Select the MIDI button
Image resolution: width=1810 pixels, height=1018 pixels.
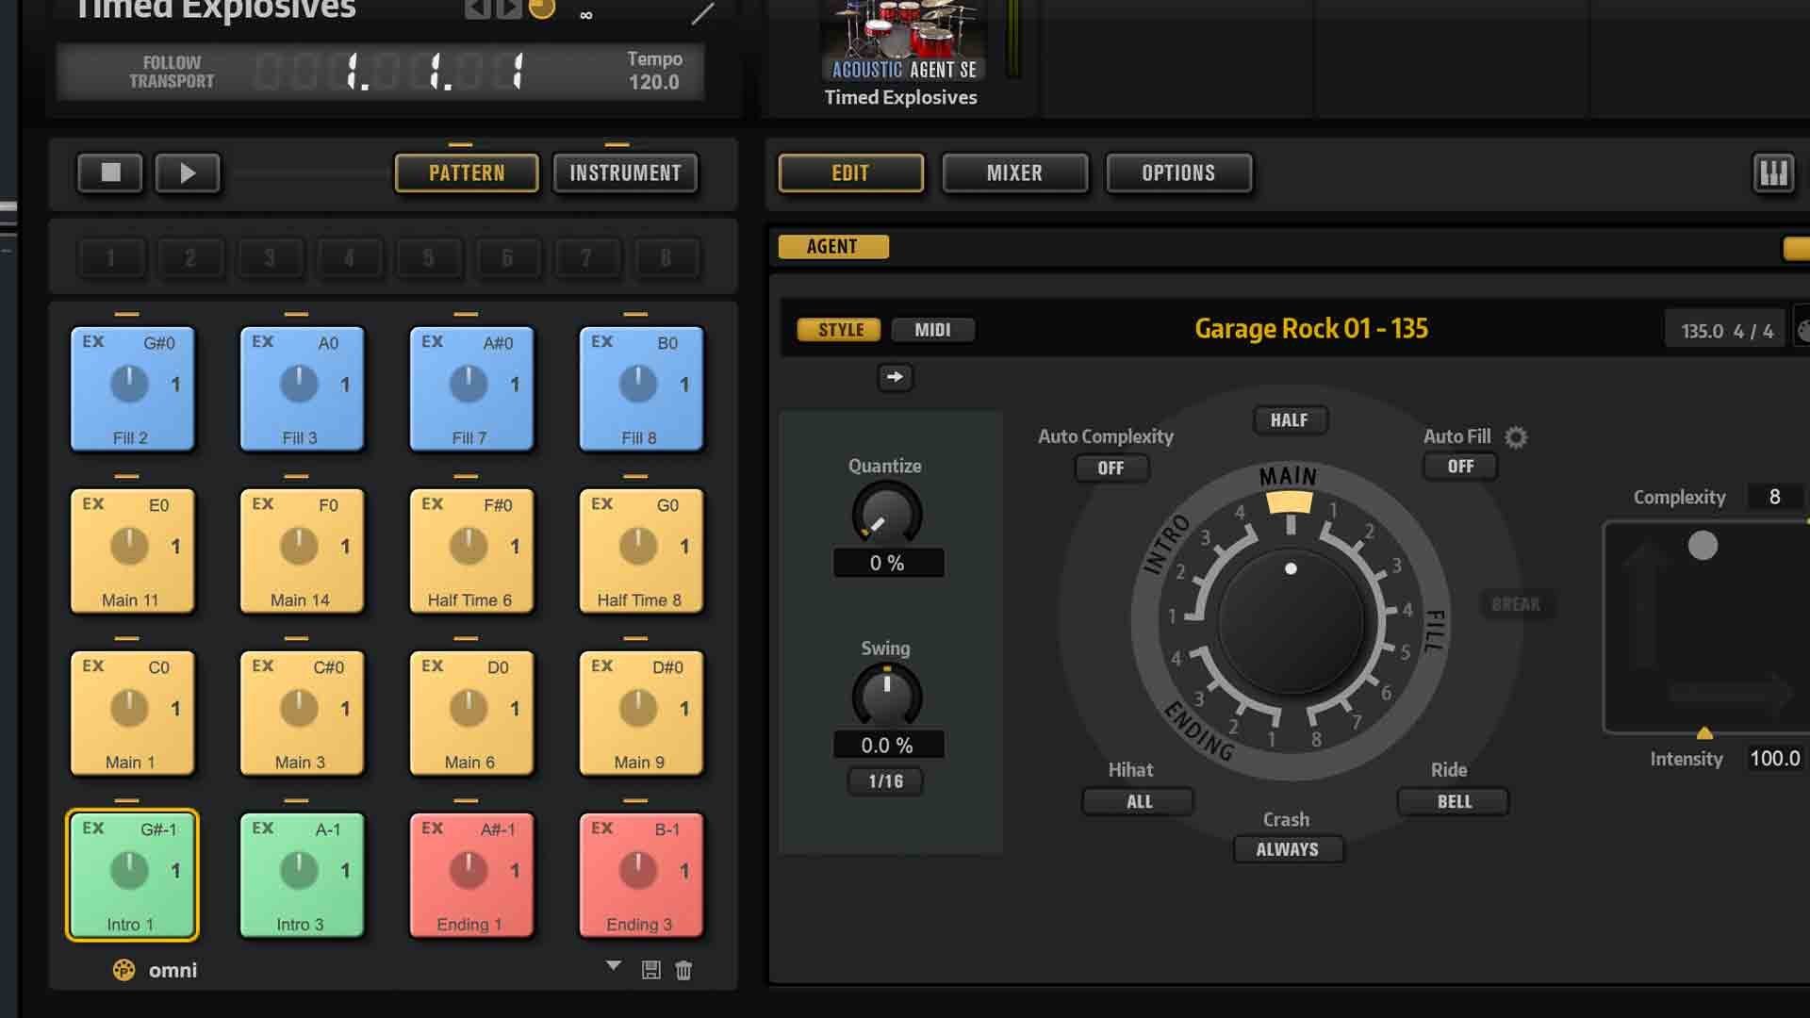(x=931, y=330)
